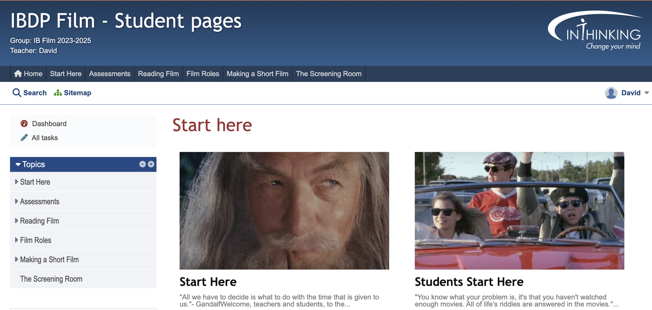
Task: Click the Search link text
Action: [35, 93]
